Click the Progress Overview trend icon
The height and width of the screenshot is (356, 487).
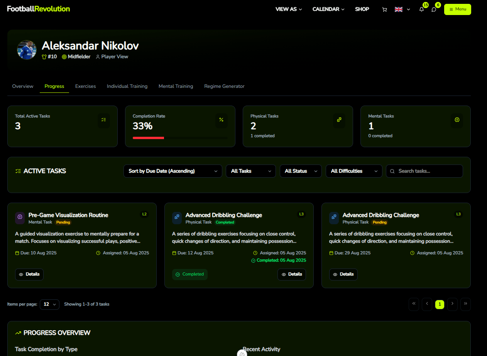click(x=18, y=333)
